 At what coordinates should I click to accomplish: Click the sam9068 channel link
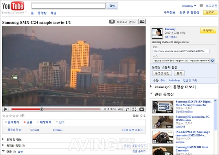click(180, 127)
